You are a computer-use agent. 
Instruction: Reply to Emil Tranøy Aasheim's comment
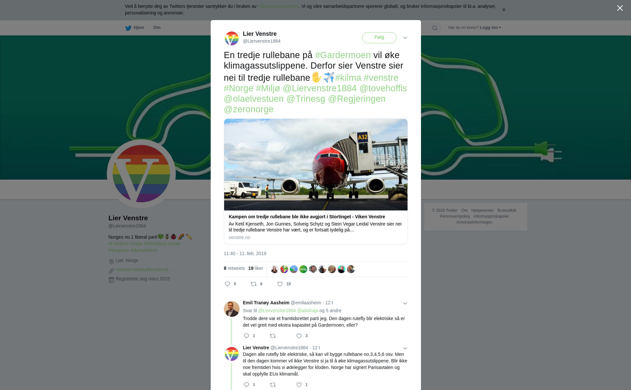pos(246,336)
